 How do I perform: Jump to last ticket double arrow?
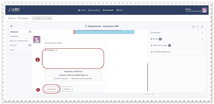pyautogui.click(x=202, y=26)
